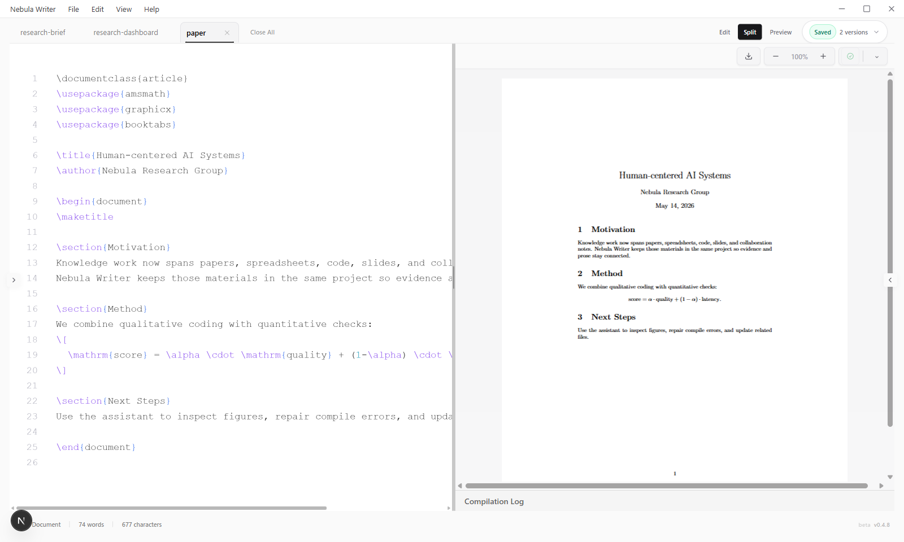Click the v0.4.8 version label
904x542 pixels.
881,525
